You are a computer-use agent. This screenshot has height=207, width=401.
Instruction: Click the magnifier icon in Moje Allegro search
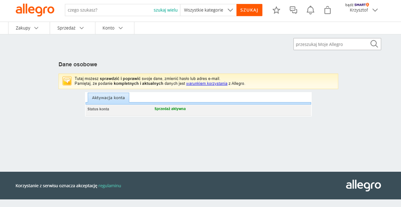point(374,44)
